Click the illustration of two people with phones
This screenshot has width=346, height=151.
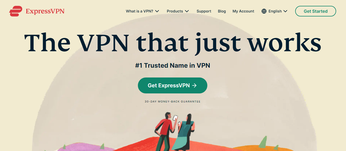(x=175, y=131)
